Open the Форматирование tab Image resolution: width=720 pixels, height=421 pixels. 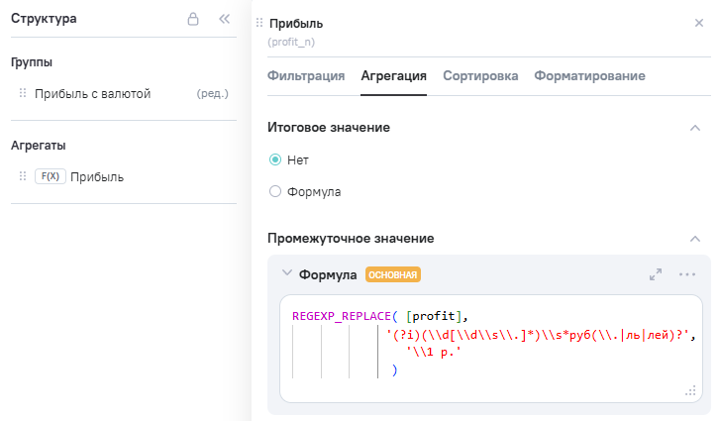[589, 75]
